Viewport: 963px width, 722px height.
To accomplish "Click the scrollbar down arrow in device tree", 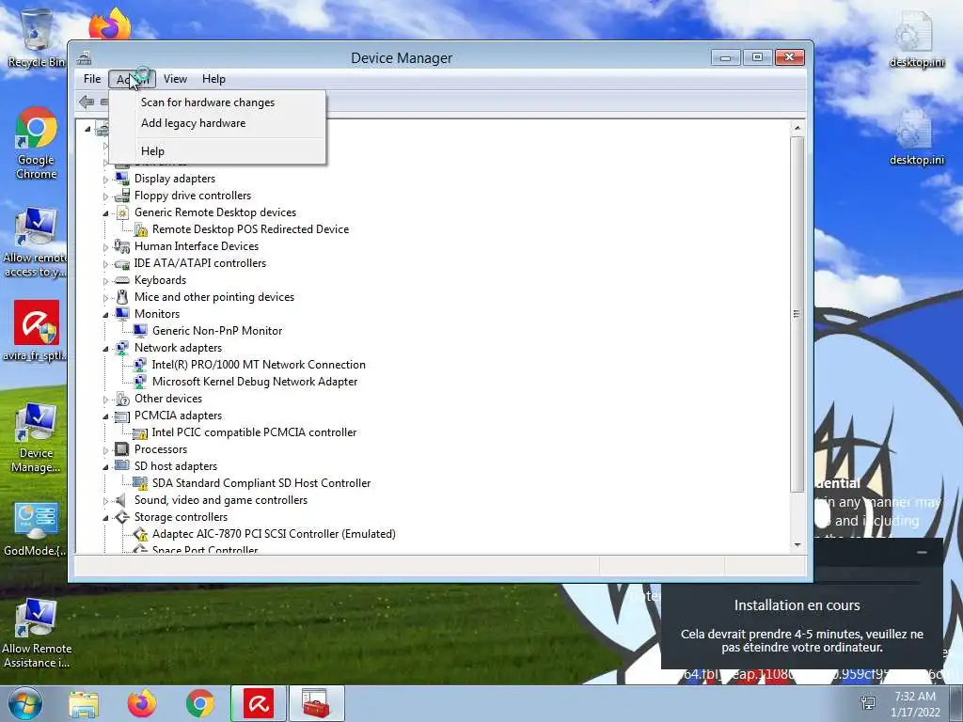I will pos(797,544).
